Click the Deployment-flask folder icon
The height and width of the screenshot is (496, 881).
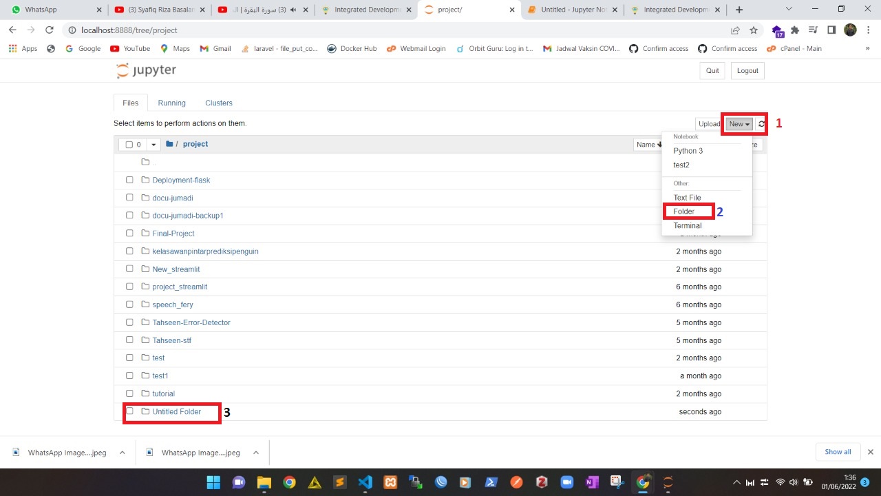point(145,180)
